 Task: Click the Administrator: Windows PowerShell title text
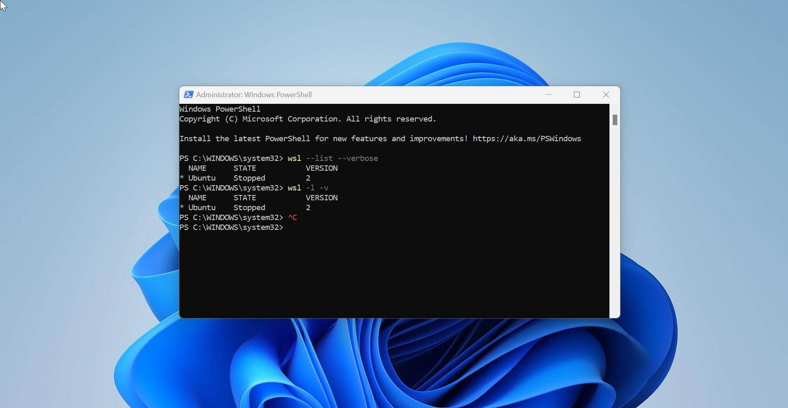[x=254, y=94]
